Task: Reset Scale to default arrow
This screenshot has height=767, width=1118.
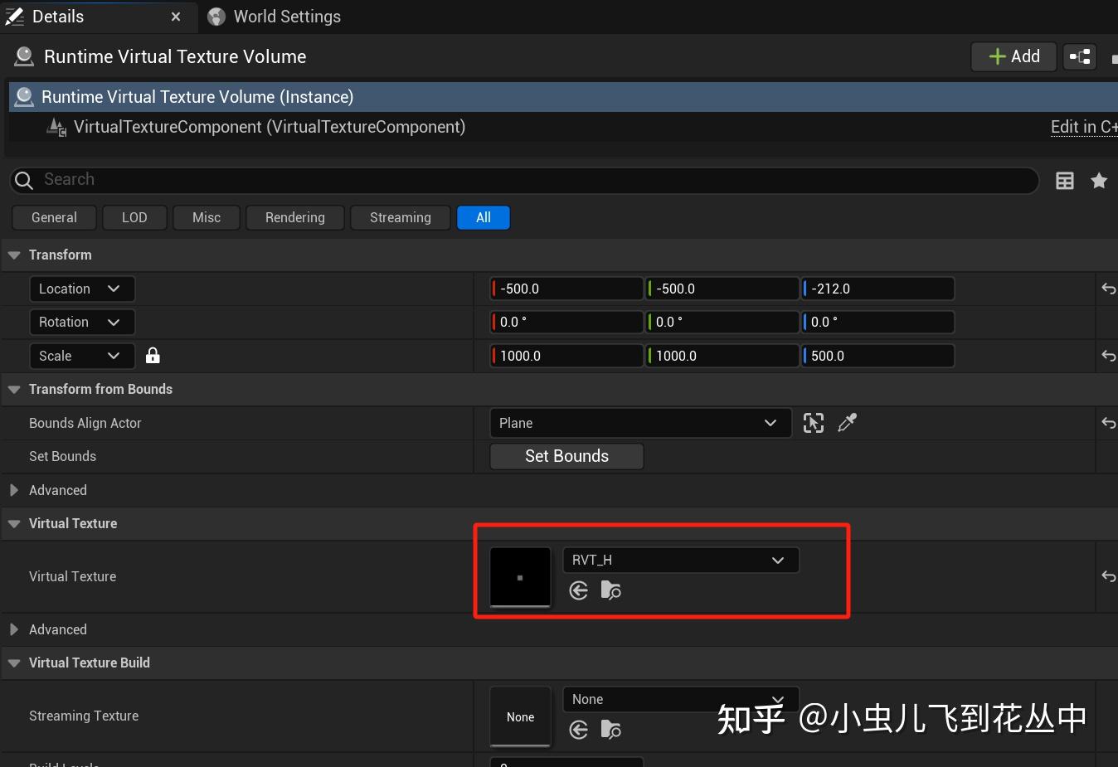Action: point(1108,356)
